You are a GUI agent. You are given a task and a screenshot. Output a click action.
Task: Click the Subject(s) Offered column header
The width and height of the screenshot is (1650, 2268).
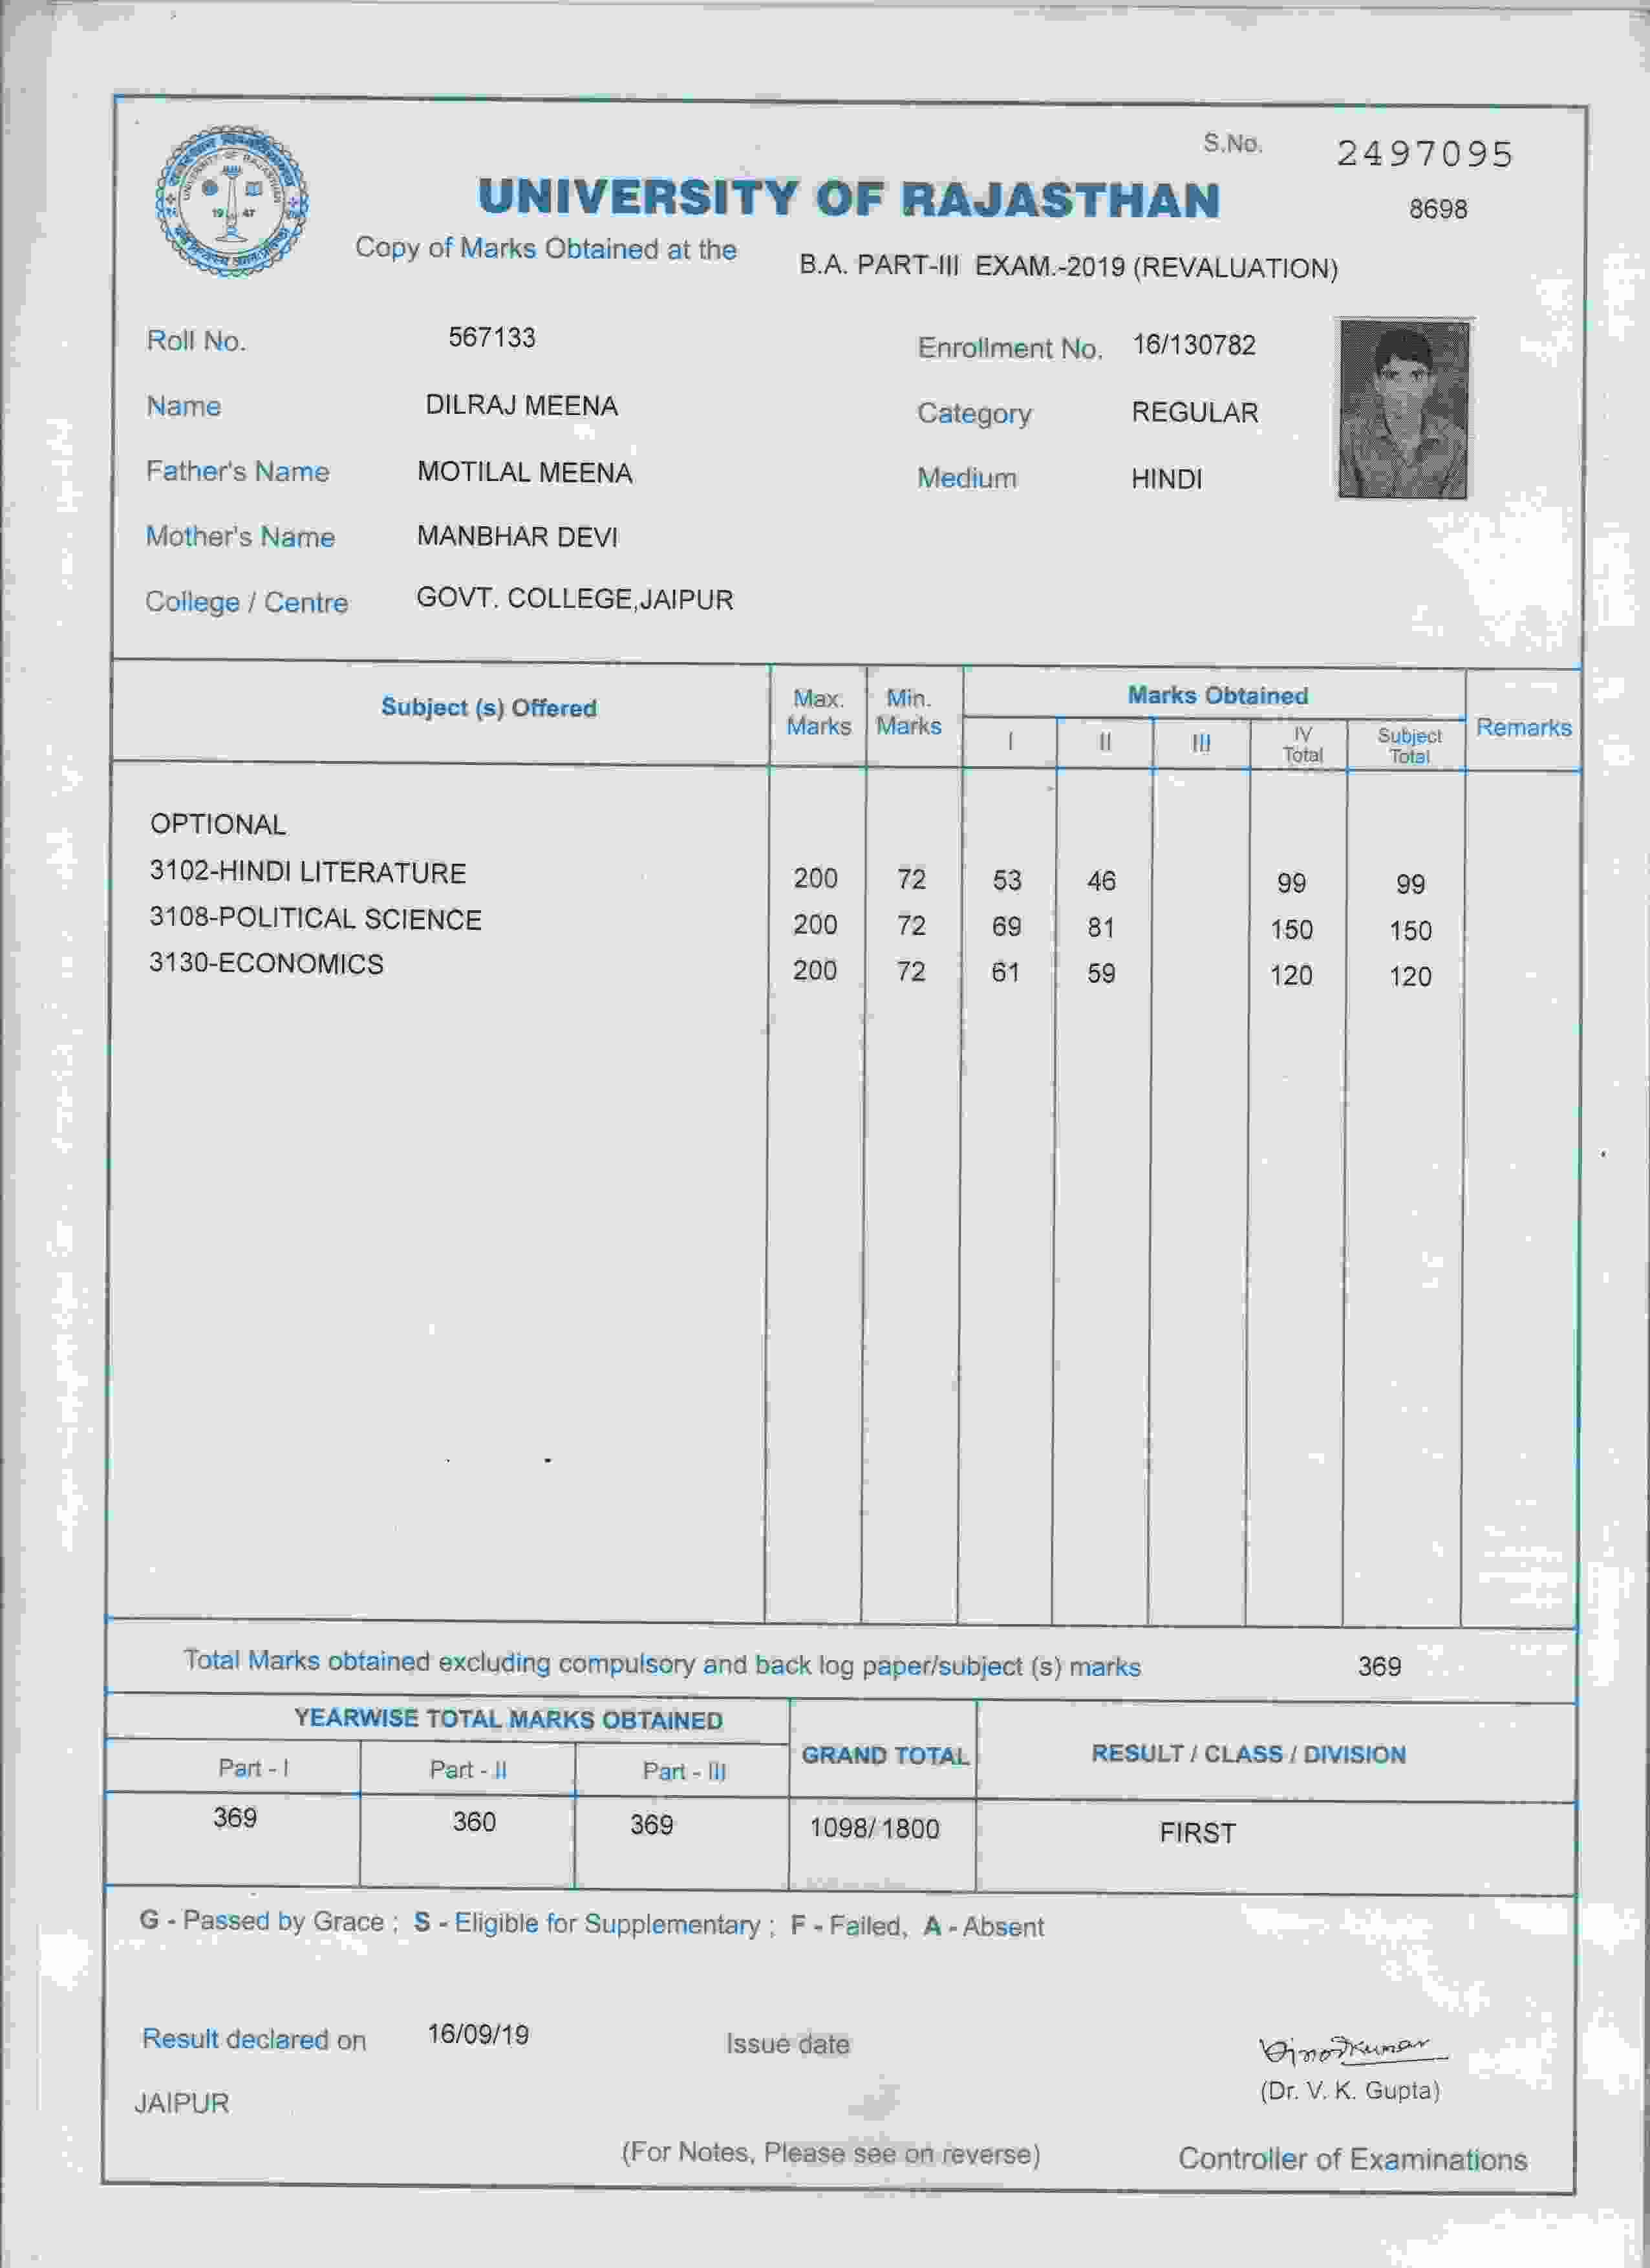pyautogui.click(x=488, y=708)
